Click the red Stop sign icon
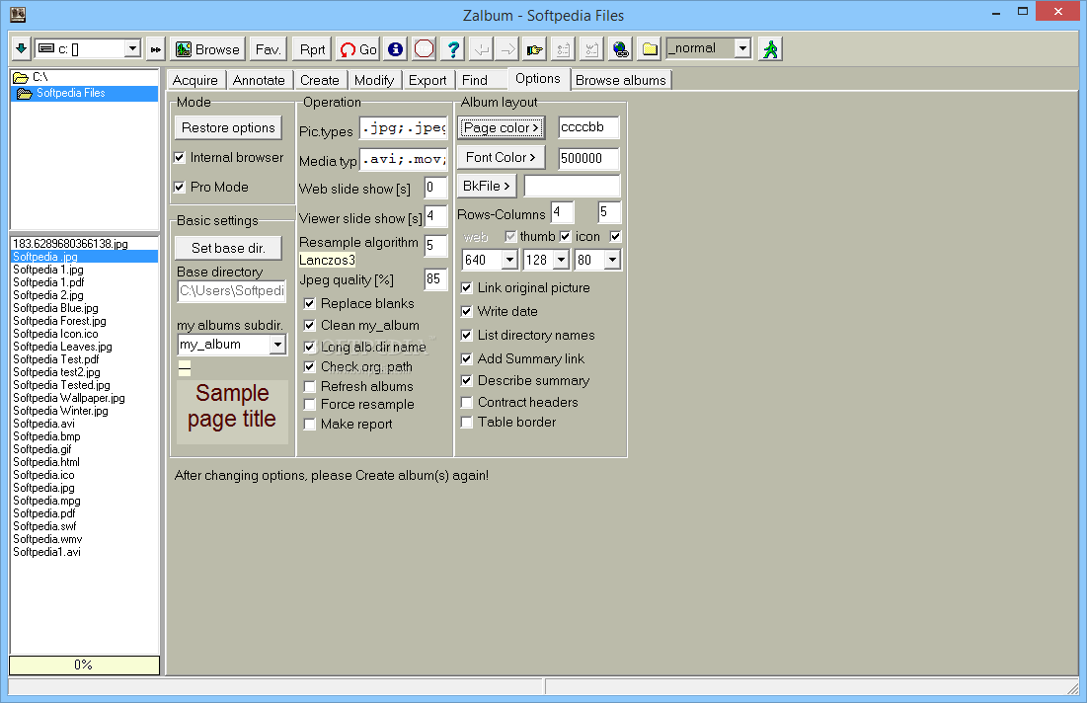Screen dimensions: 1087x703 [424, 49]
